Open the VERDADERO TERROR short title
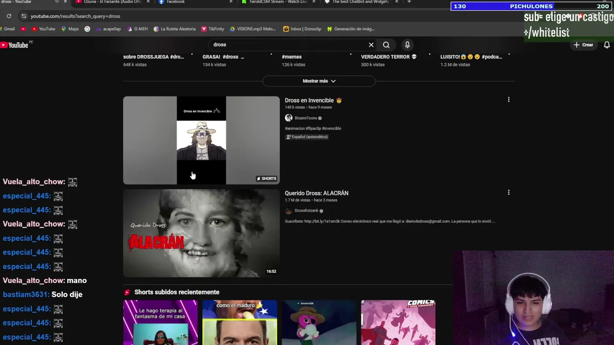The height and width of the screenshot is (345, 614). point(389,57)
